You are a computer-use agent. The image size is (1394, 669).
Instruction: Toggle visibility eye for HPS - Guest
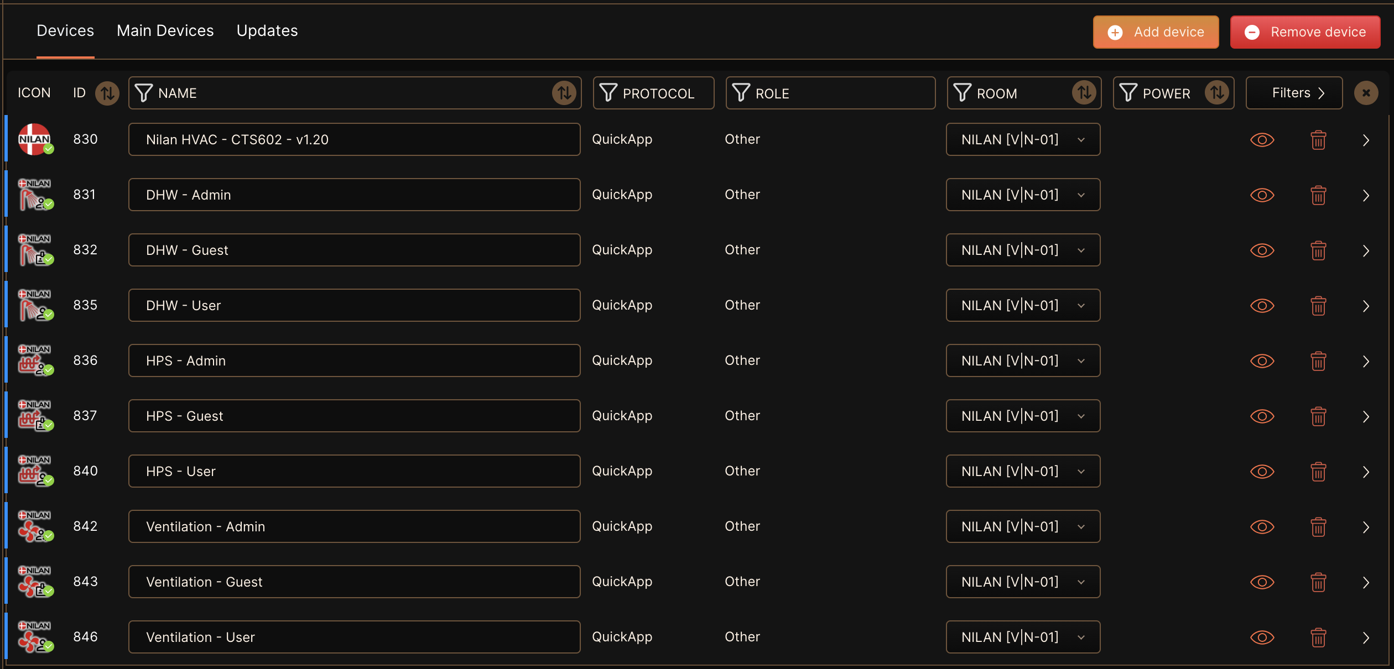[1262, 416]
